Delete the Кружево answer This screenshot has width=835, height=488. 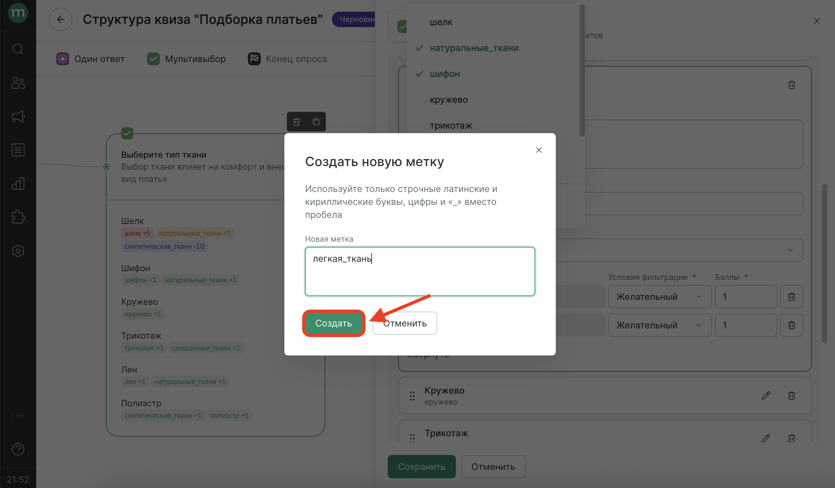click(791, 396)
